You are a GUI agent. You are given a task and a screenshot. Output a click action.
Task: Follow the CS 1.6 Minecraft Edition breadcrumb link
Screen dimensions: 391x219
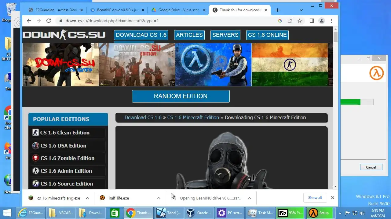(x=193, y=117)
